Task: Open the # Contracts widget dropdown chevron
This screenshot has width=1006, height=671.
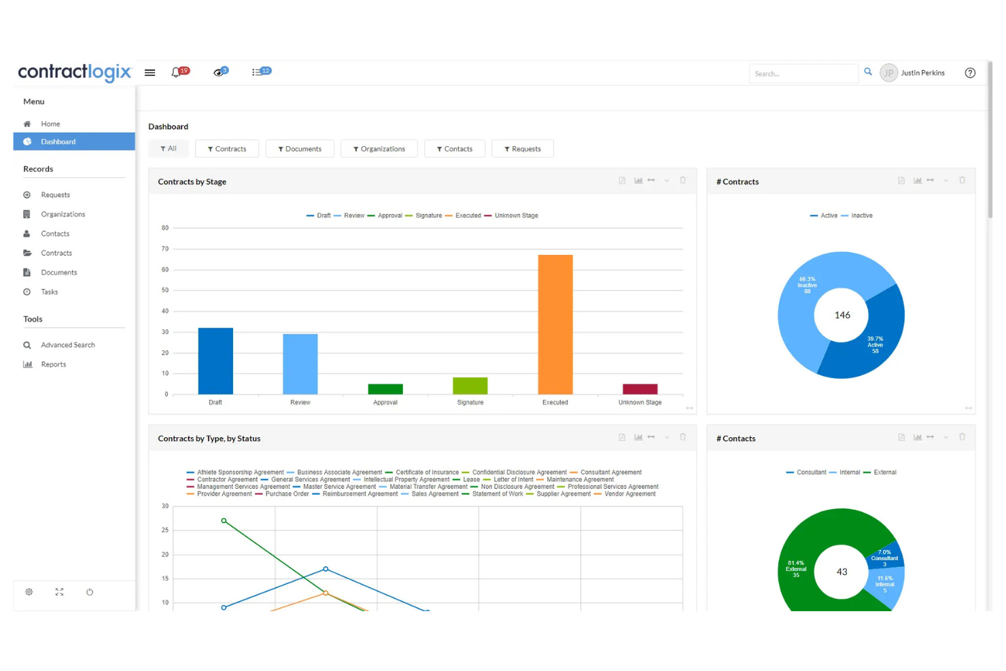Action: coord(946,180)
